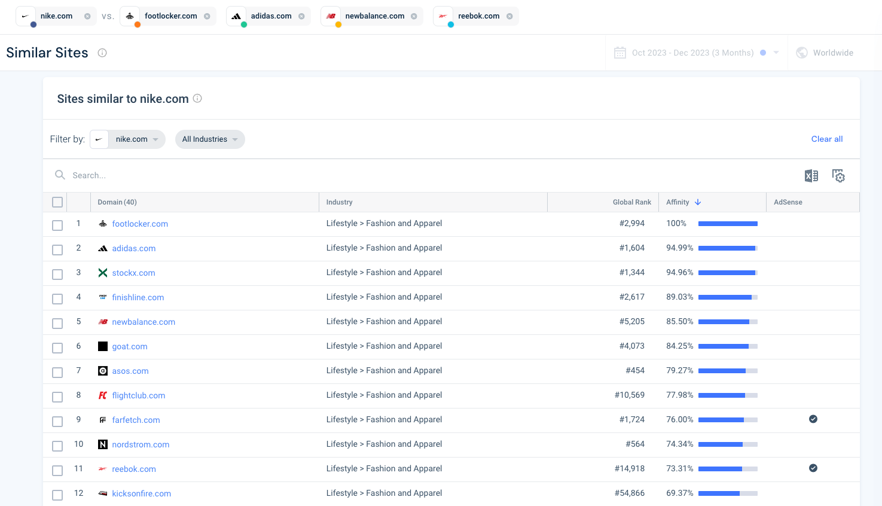Check the select-all checkbox in table header
This screenshot has width=882, height=506.
coord(57,202)
